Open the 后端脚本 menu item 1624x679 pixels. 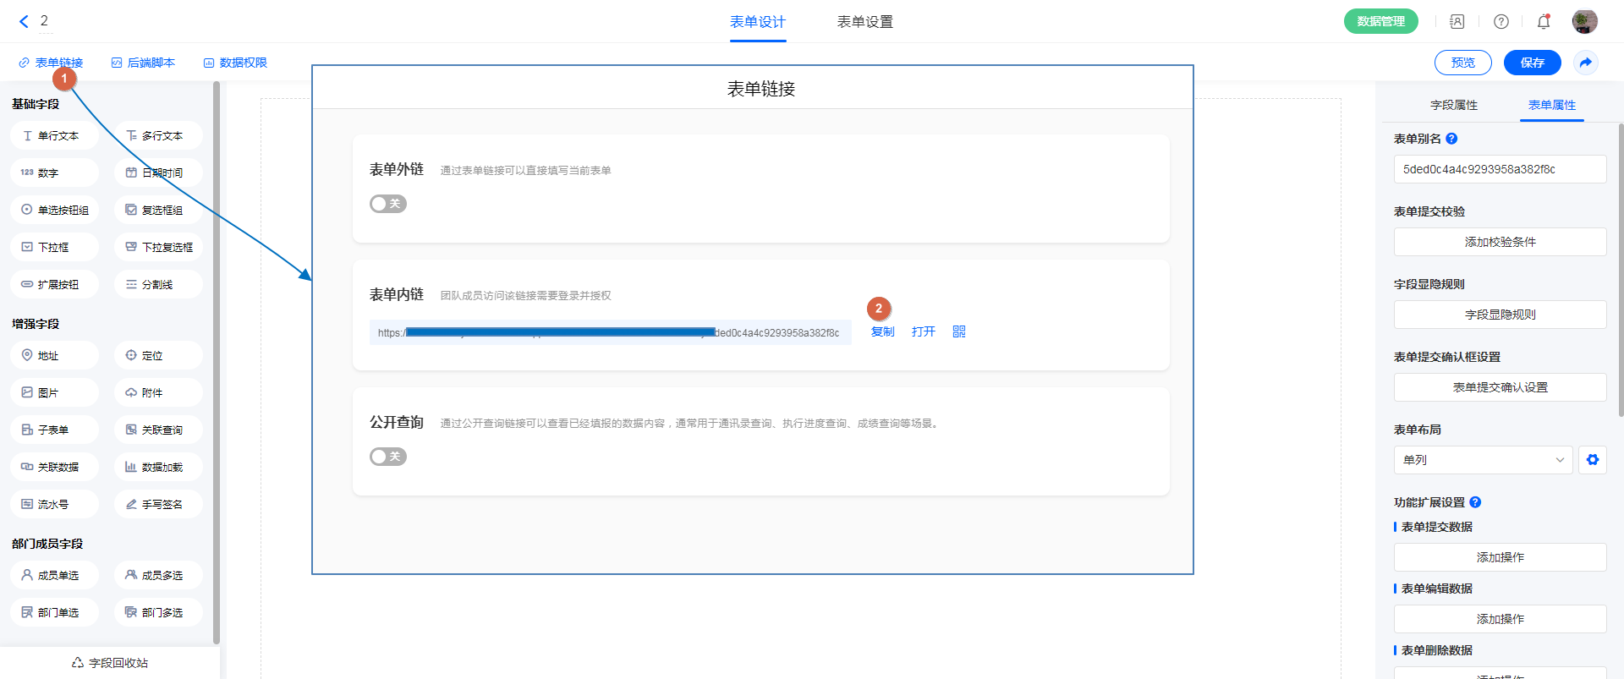[x=143, y=63]
